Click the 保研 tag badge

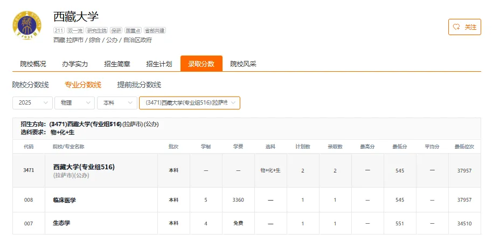(116, 31)
